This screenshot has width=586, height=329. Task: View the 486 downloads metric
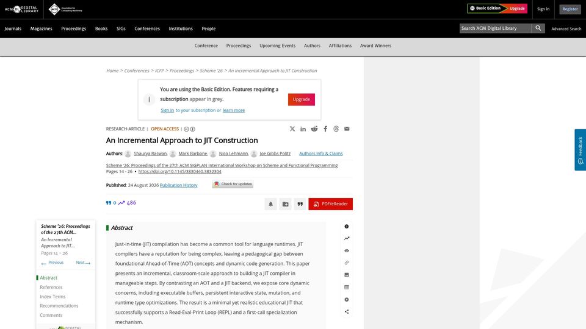pos(127,203)
